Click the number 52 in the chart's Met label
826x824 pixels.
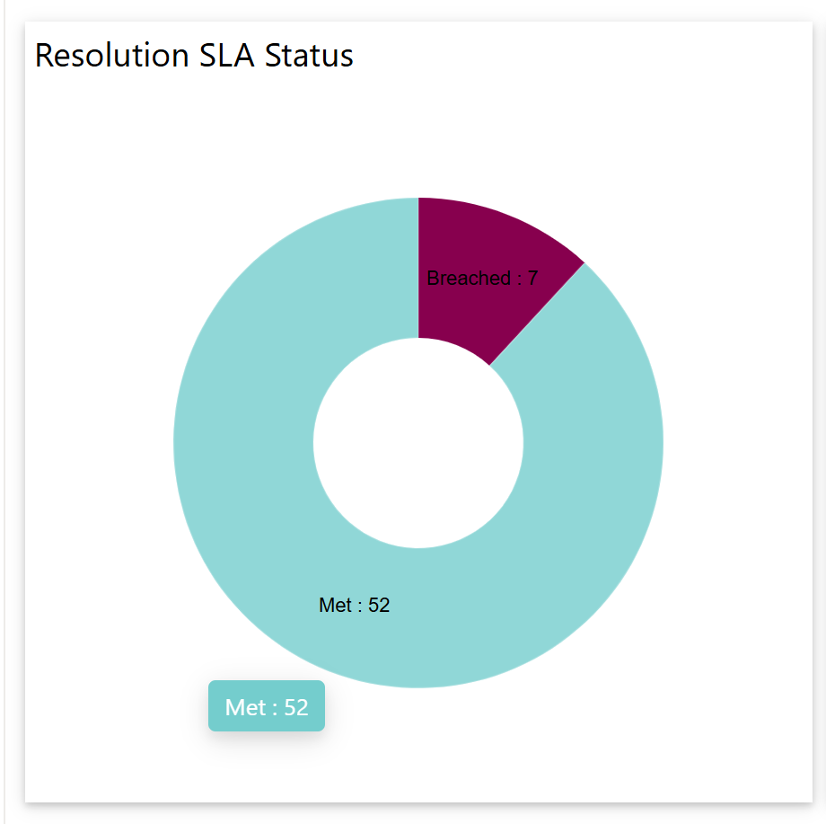pos(379,606)
